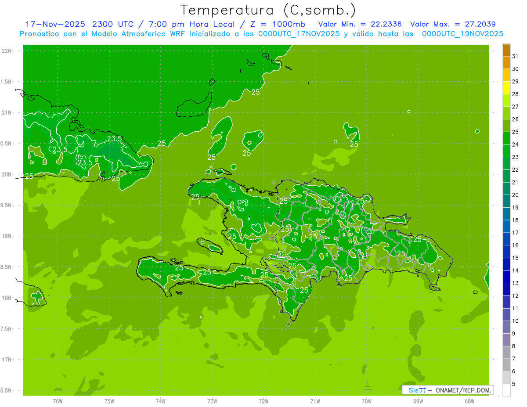Click the 0000UTC_19NOV2025 validity end text
The image size is (527, 407).
click(462, 34)
